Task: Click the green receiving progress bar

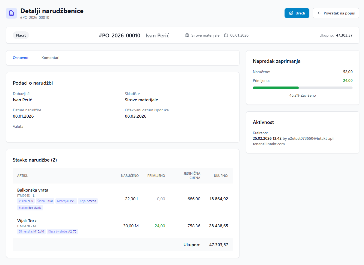Action: tap(276, 88)
